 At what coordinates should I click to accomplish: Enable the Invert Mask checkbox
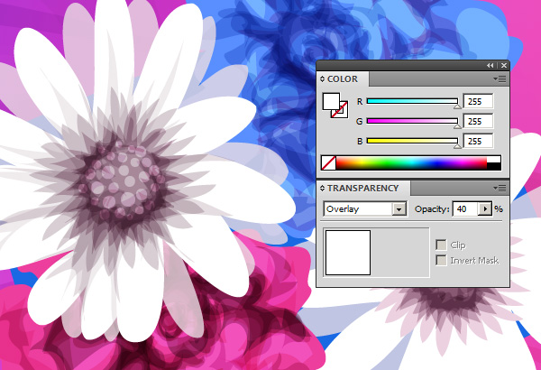[441, 260]
